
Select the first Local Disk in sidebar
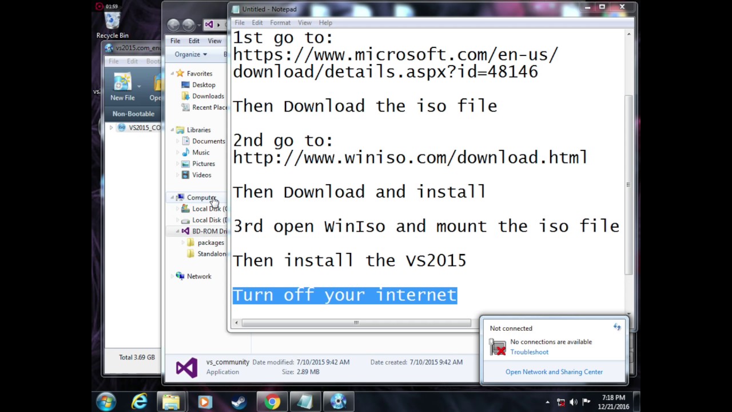coord(204,209)
